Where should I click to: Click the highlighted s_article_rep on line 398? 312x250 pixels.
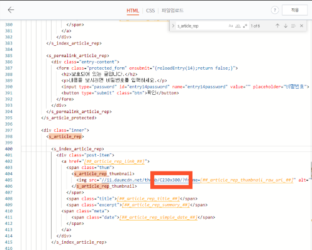(x=65, y=136)
